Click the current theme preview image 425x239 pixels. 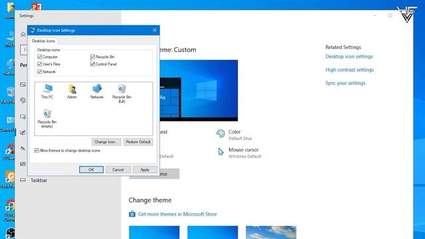coord(199,90)
